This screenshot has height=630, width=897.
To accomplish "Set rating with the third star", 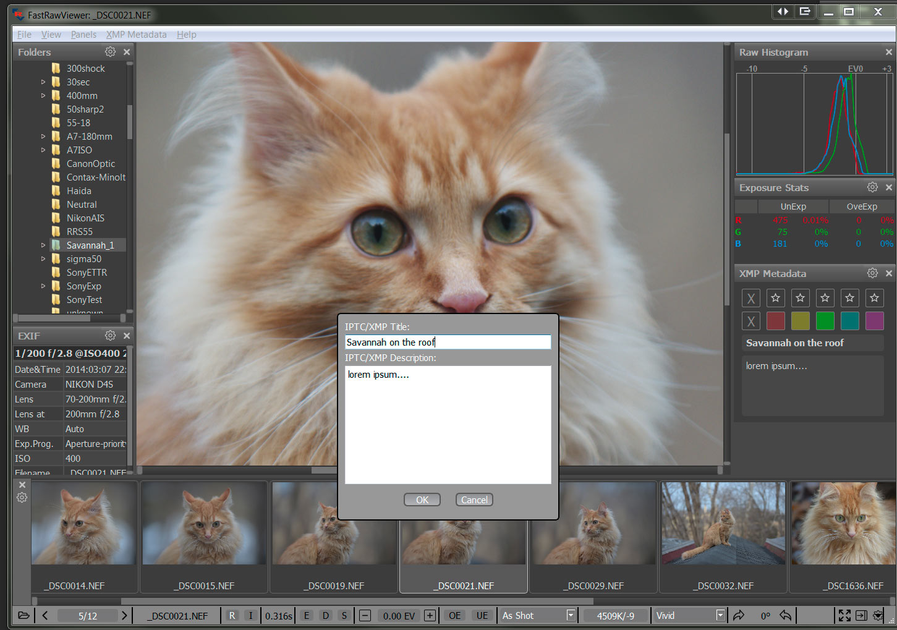I will pyautogui.click(x=825, y=298).
